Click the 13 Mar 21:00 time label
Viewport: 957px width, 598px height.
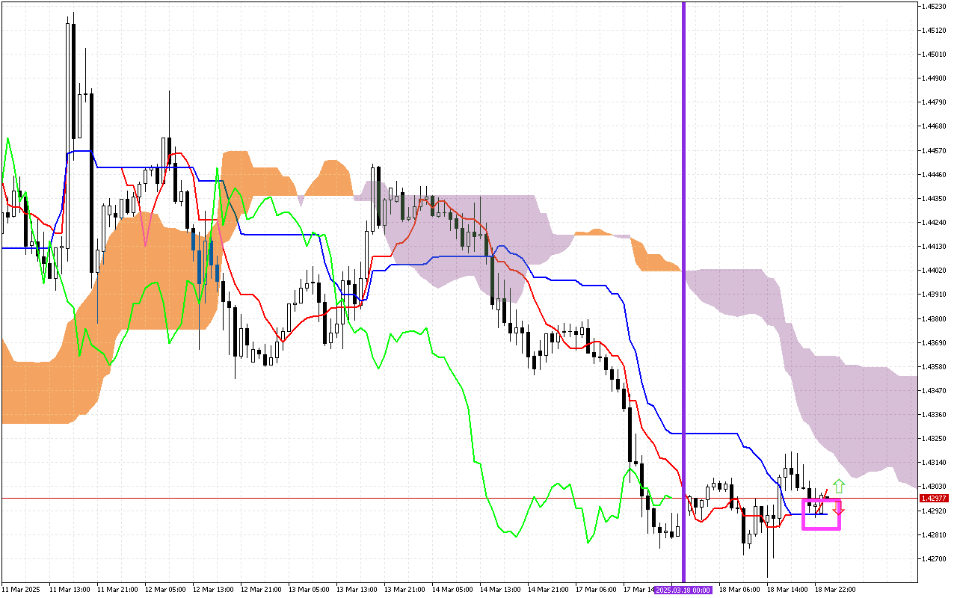(403, 590)
